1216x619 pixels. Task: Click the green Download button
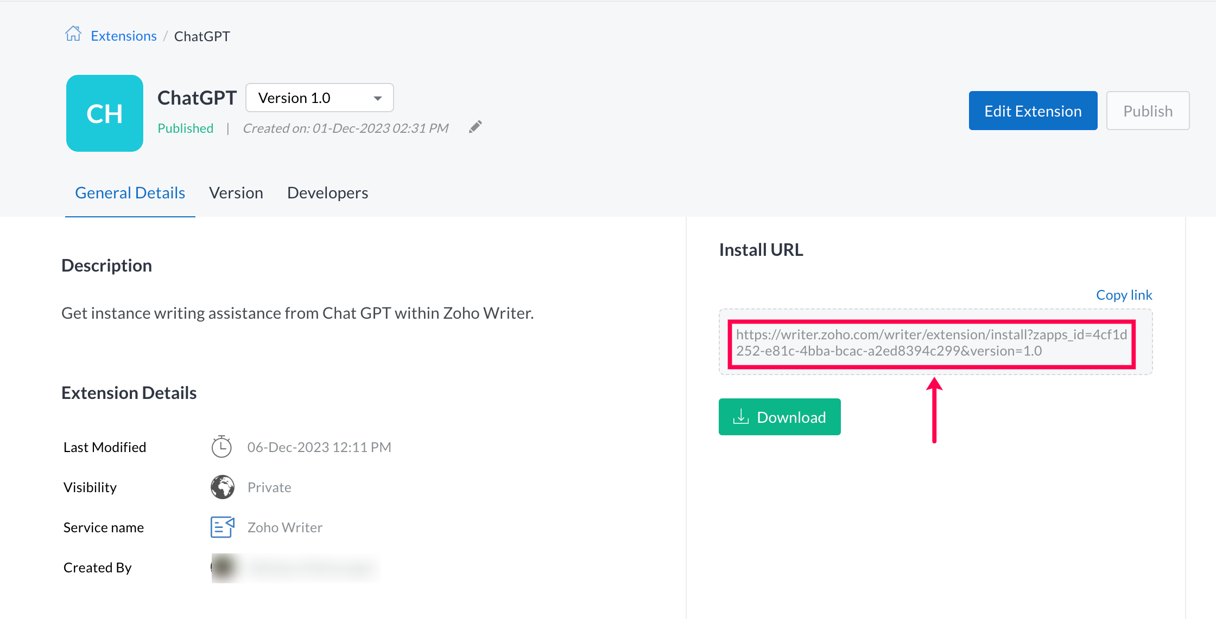point(780,417)
